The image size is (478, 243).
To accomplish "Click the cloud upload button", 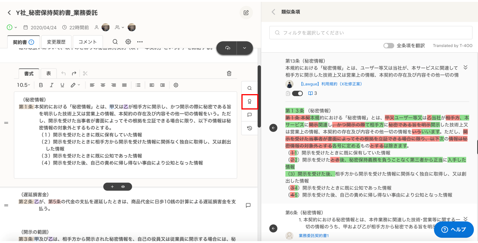I will click(x=227, y=48).
